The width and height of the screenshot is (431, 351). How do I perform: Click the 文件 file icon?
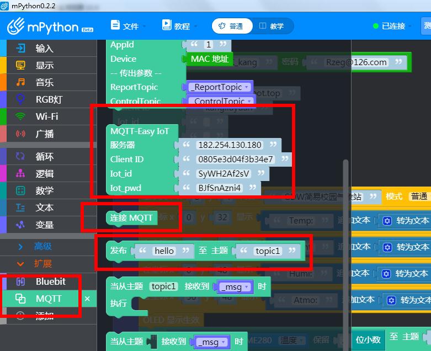pyautogui.click(x=115, y=25)
